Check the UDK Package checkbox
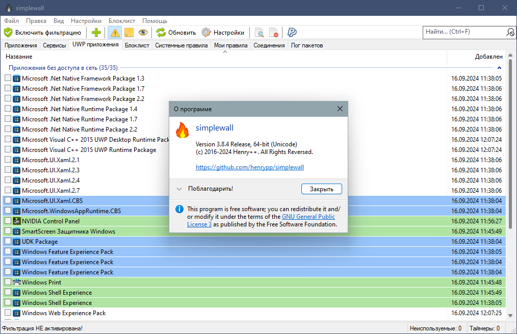 click(8, 241)
